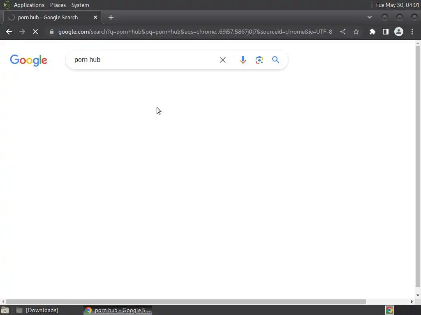View site information via the lock icon
Screen dimensions: 421x315
coord(52,32)
